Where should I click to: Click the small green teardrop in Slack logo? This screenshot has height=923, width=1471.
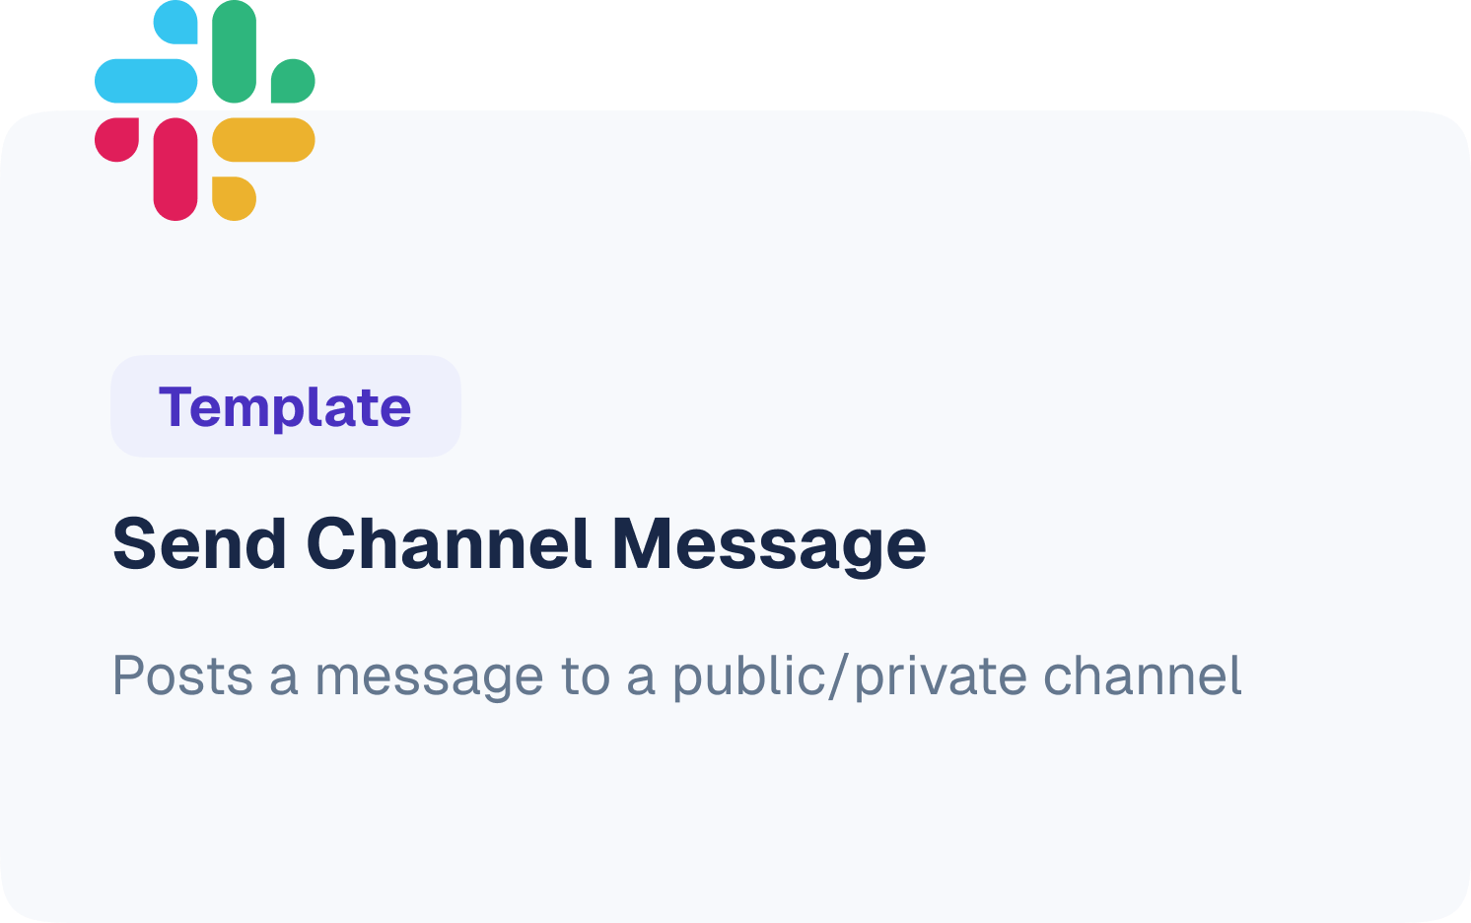pos(293,81)
